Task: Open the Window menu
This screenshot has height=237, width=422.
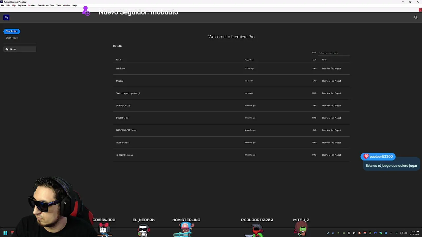Action: tap(67, 6)
